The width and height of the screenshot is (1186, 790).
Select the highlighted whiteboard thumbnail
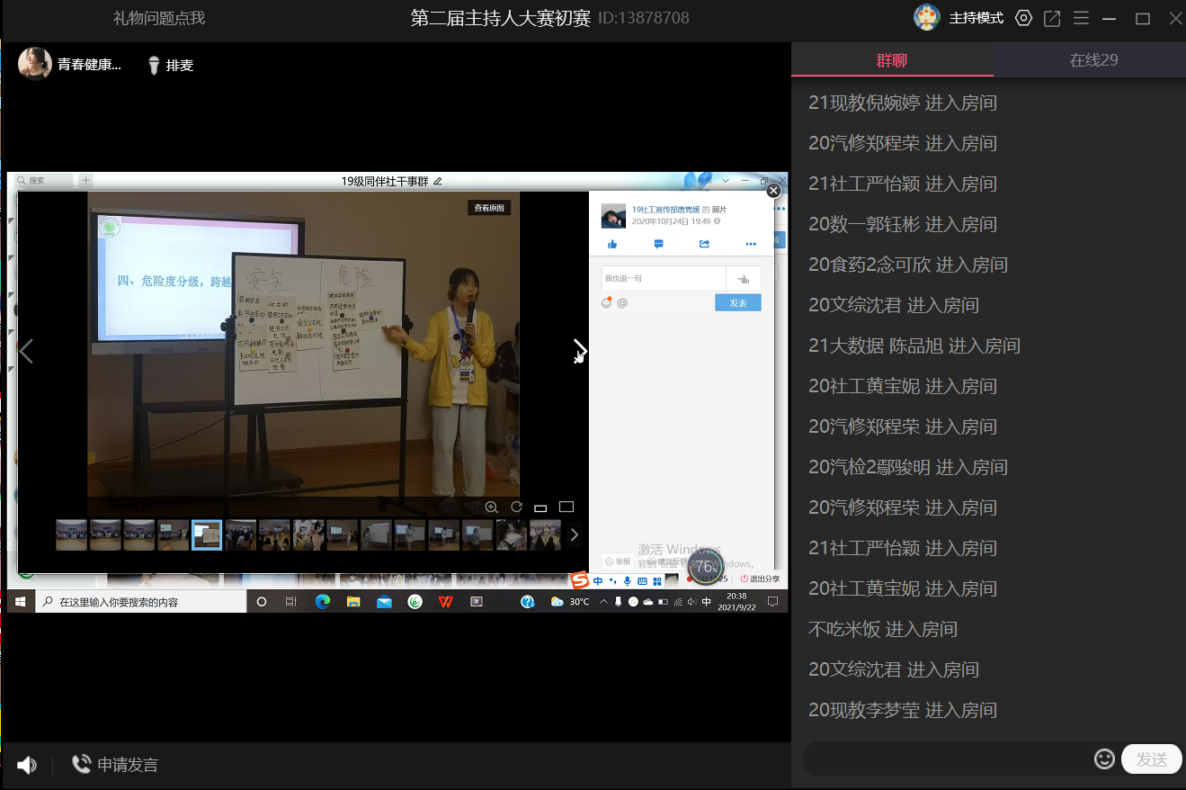coord(207,534)
